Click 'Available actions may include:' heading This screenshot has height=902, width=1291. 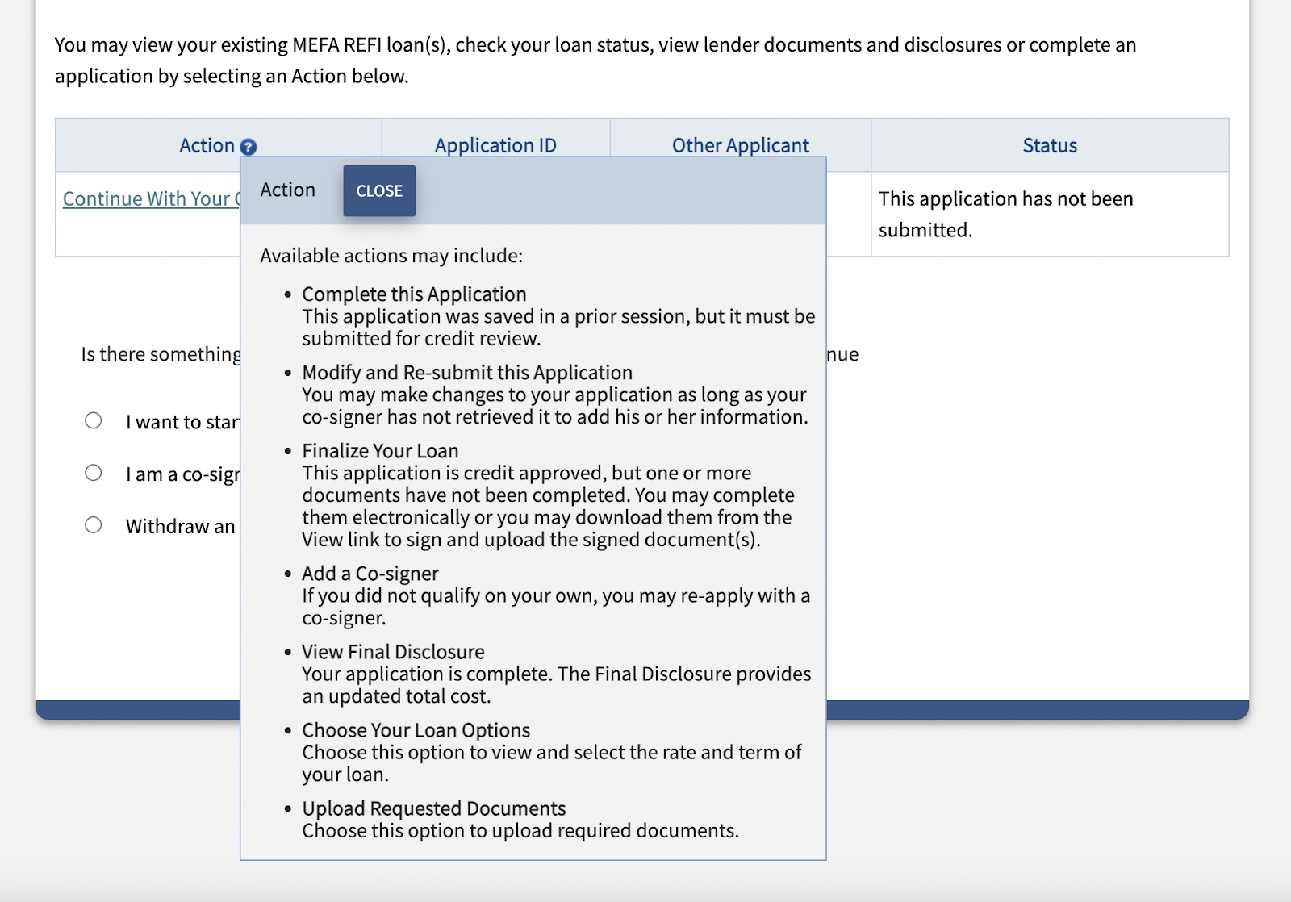(x=391, y=256)
